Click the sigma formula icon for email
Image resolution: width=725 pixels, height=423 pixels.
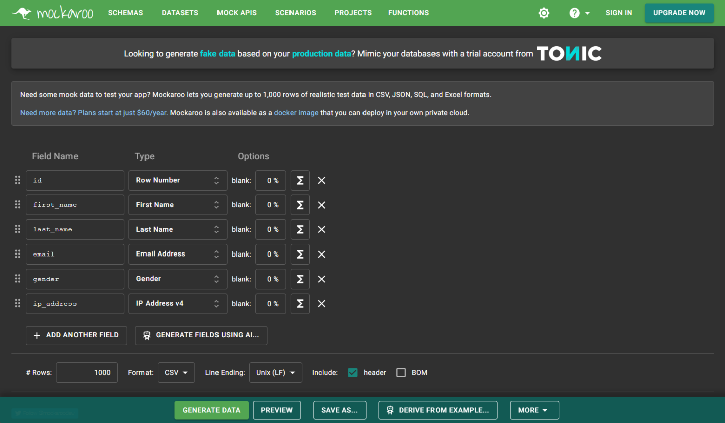click(x=300, y=254)
